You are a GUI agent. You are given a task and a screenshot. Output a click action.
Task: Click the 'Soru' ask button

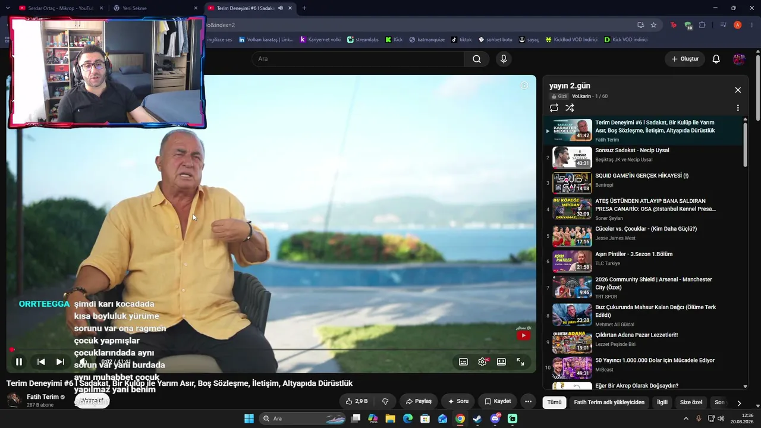point(459,401)
